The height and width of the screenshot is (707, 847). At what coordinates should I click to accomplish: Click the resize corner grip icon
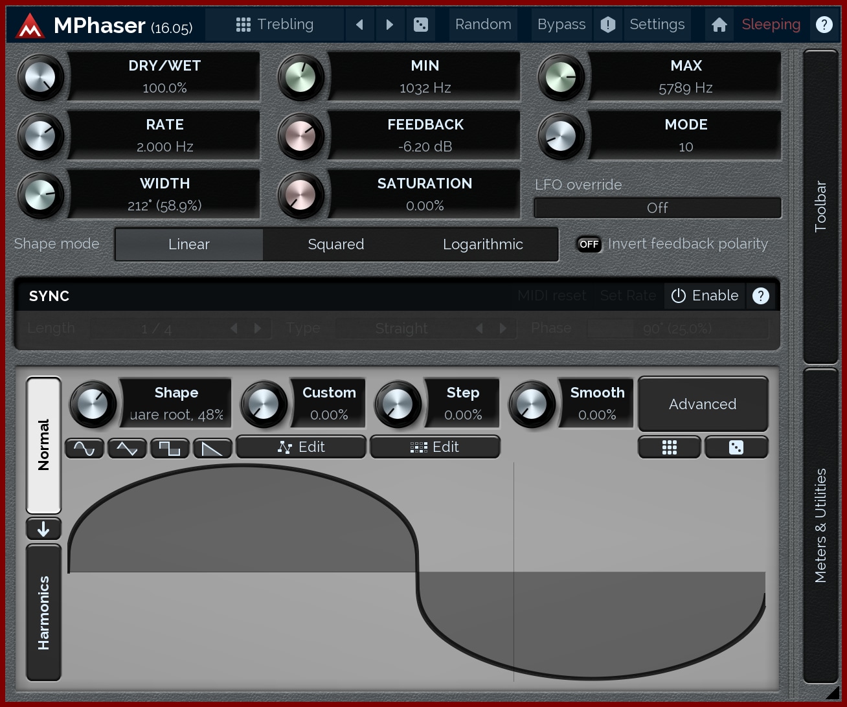(x=831, y=693)
